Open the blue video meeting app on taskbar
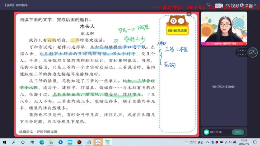The width and height of the screenshot is (260, 146). pyautogui.click(x=70, y=142)
